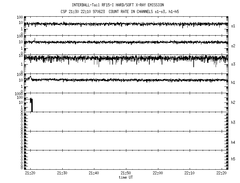
Task: Select the s2 channel label
Action: (x=233, y=46)
